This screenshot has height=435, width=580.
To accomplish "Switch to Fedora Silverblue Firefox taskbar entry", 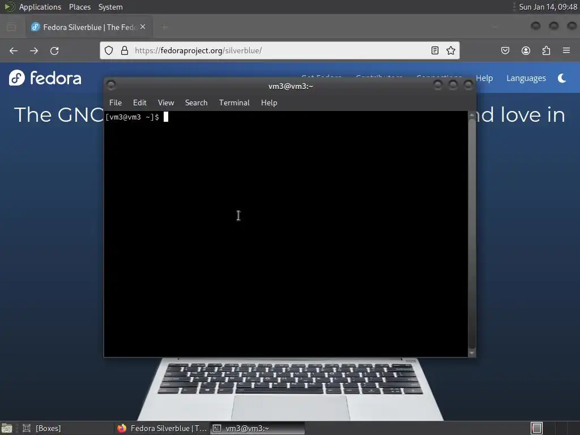I will [161, 428].
